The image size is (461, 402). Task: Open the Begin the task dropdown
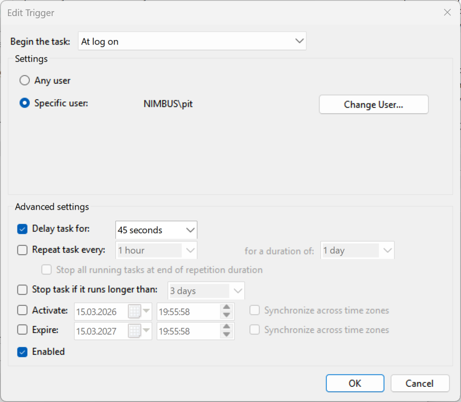click(299, 41)
